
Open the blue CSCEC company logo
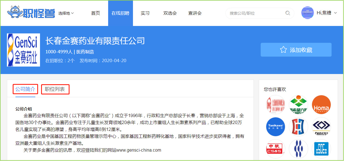[321, 149]
